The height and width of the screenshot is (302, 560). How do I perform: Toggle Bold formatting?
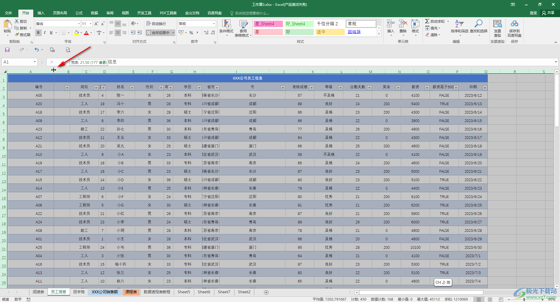(x=38, y=33)
